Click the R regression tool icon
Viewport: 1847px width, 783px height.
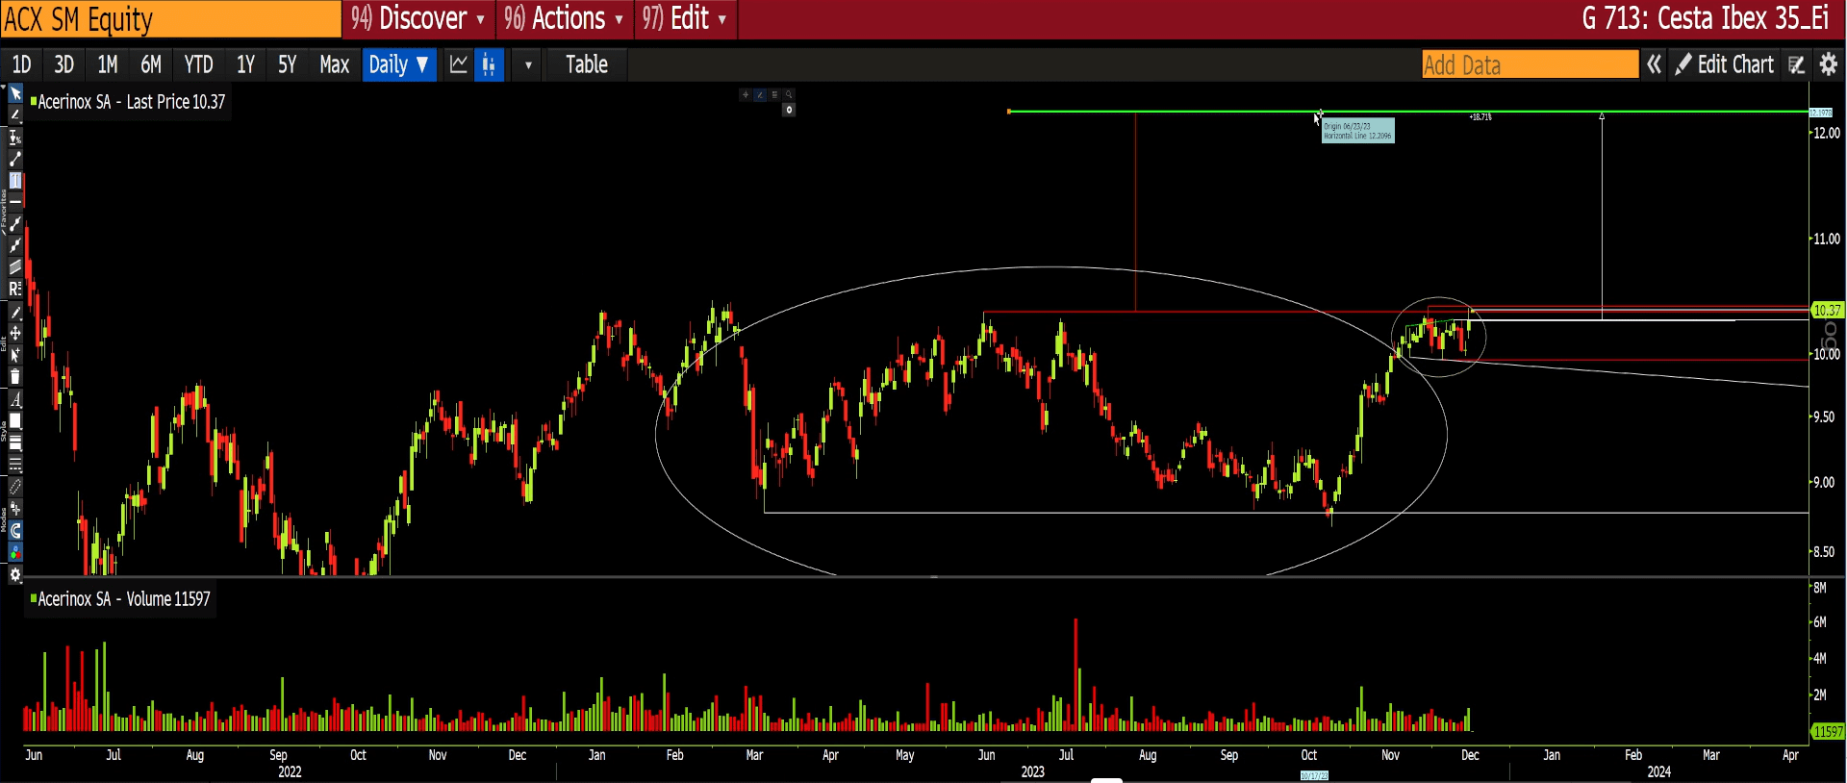[x=15, y=289]
